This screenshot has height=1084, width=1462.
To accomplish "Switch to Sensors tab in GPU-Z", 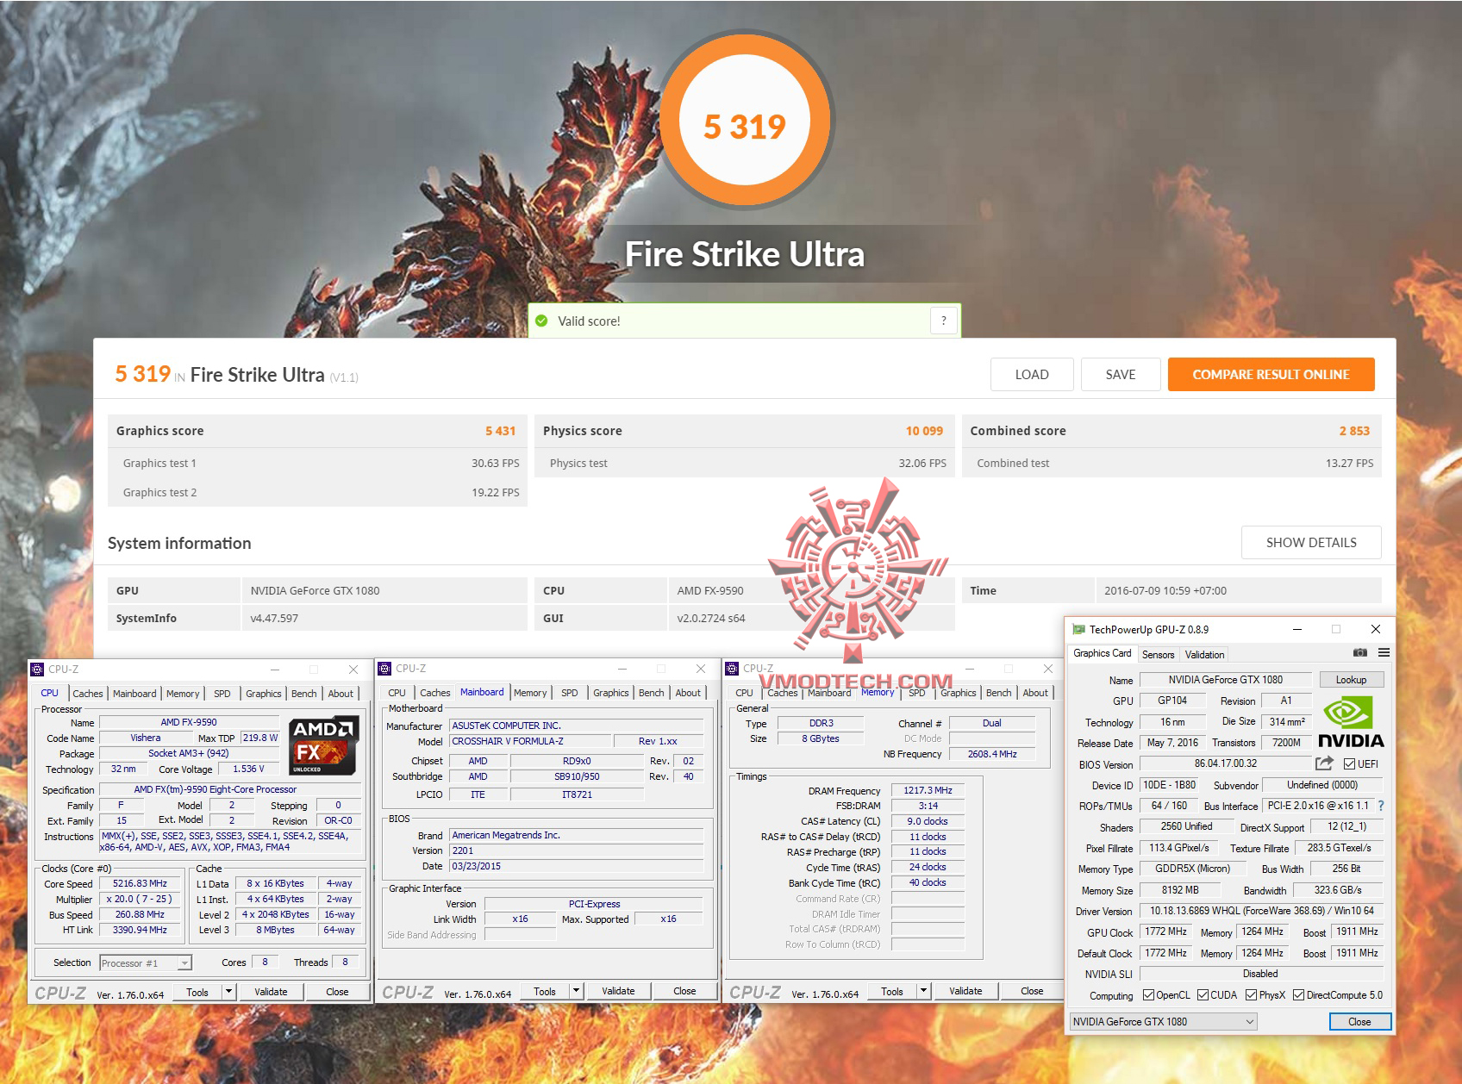I will (1159, 655).
